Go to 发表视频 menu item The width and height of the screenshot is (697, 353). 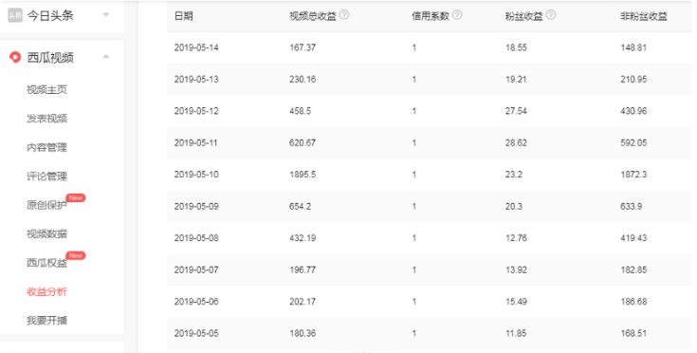46,119
